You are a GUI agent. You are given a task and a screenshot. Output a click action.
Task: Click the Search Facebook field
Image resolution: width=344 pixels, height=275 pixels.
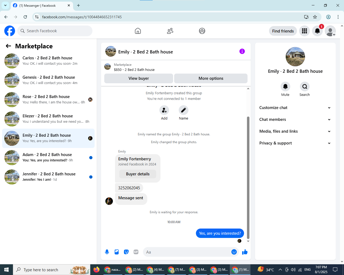(55, 31)
